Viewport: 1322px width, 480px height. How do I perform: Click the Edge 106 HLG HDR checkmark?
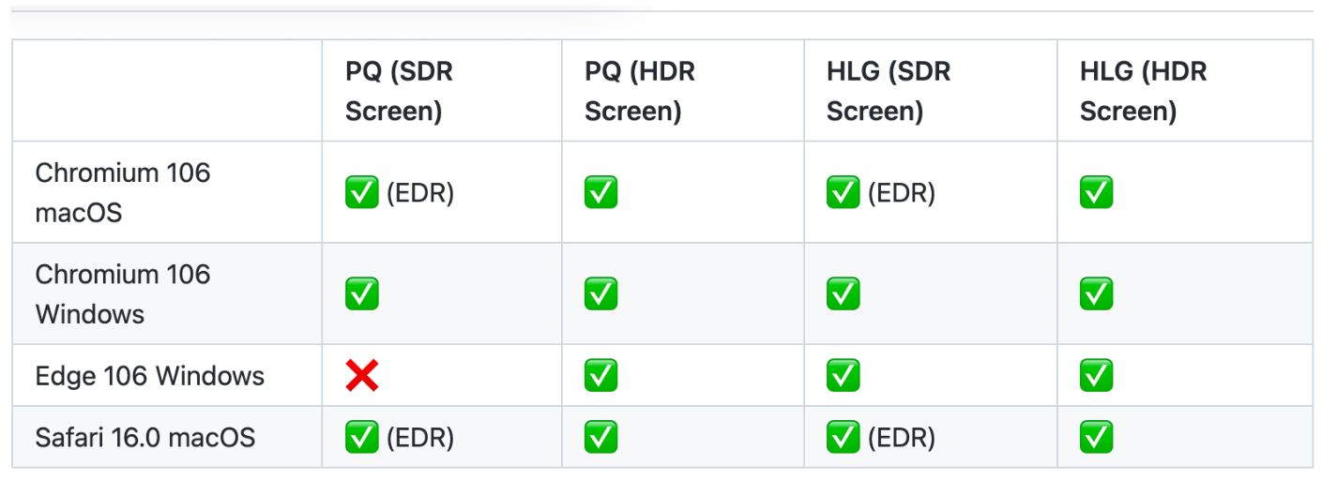pos(1097,376)
